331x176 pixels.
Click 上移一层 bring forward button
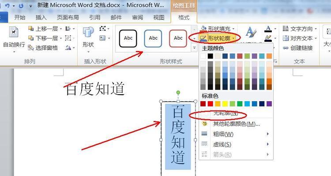point(43,29)
